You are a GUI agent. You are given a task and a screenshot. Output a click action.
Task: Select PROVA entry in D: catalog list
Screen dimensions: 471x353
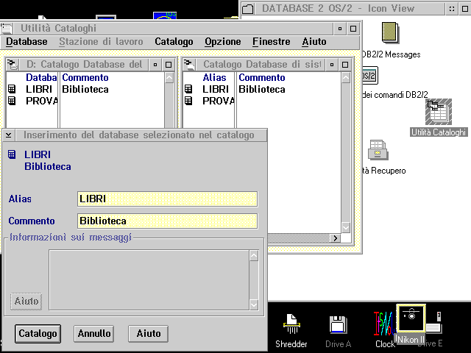(x=41, y=101)
